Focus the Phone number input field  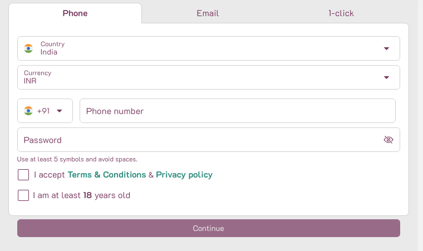238,111
